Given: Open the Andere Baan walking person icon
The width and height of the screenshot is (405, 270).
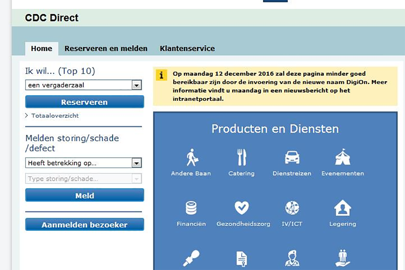Looking at the screenshot, I should [191, 158].
